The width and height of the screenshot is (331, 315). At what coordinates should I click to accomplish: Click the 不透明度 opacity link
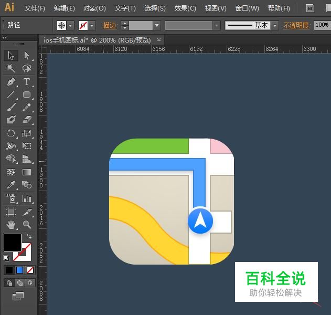pos(297,25)
